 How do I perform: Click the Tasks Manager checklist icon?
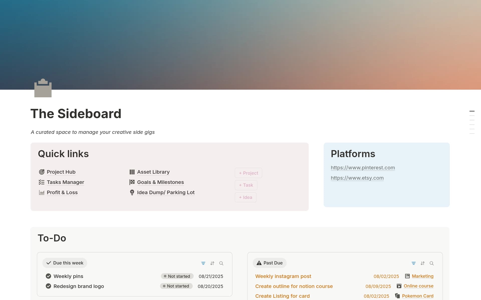pos(42,182)
